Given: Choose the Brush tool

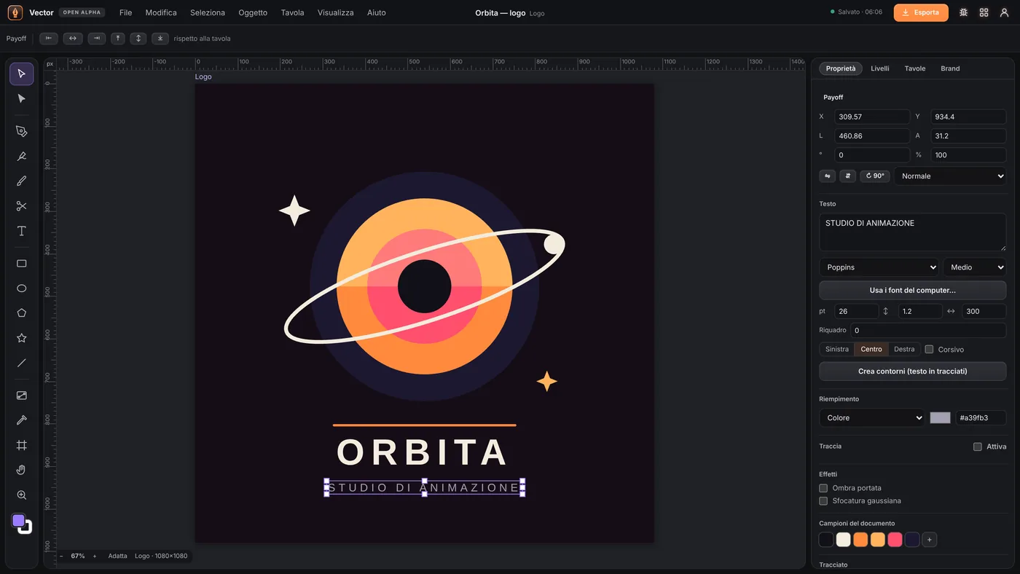Looking at the screenshot, I should pos(22,181).
